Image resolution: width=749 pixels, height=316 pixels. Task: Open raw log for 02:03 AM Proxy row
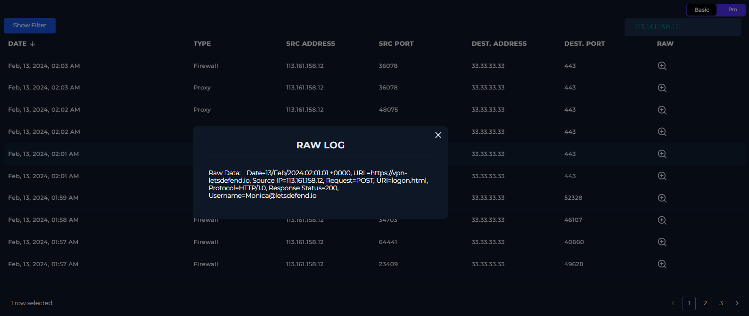click(x=662, y=88)
